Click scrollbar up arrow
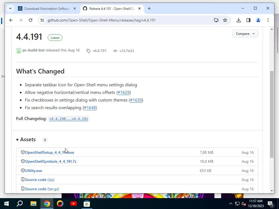 272,29
